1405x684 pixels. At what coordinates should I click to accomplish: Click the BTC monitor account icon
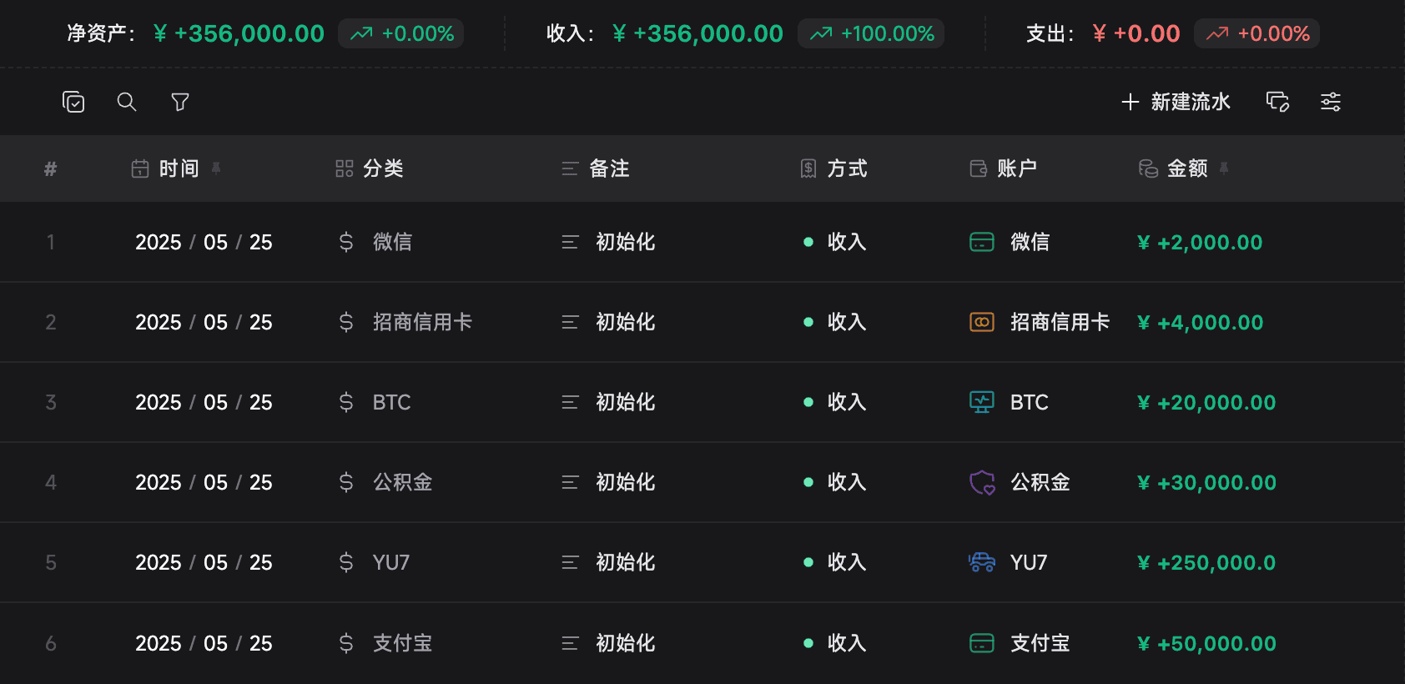(982, 402)
